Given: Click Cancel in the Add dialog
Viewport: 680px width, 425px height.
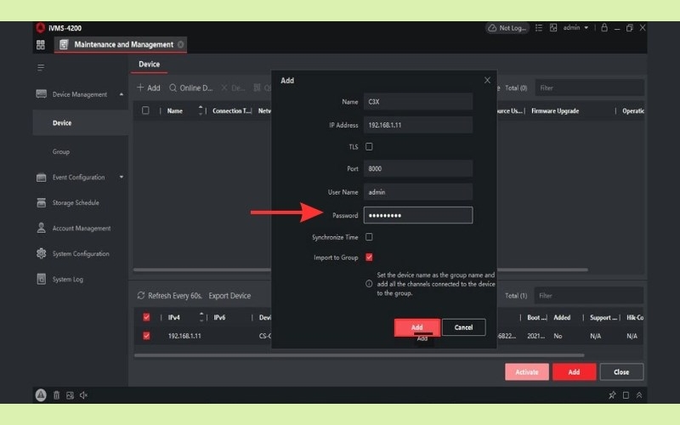Looking at the screenshot, I should pos(463,327).
